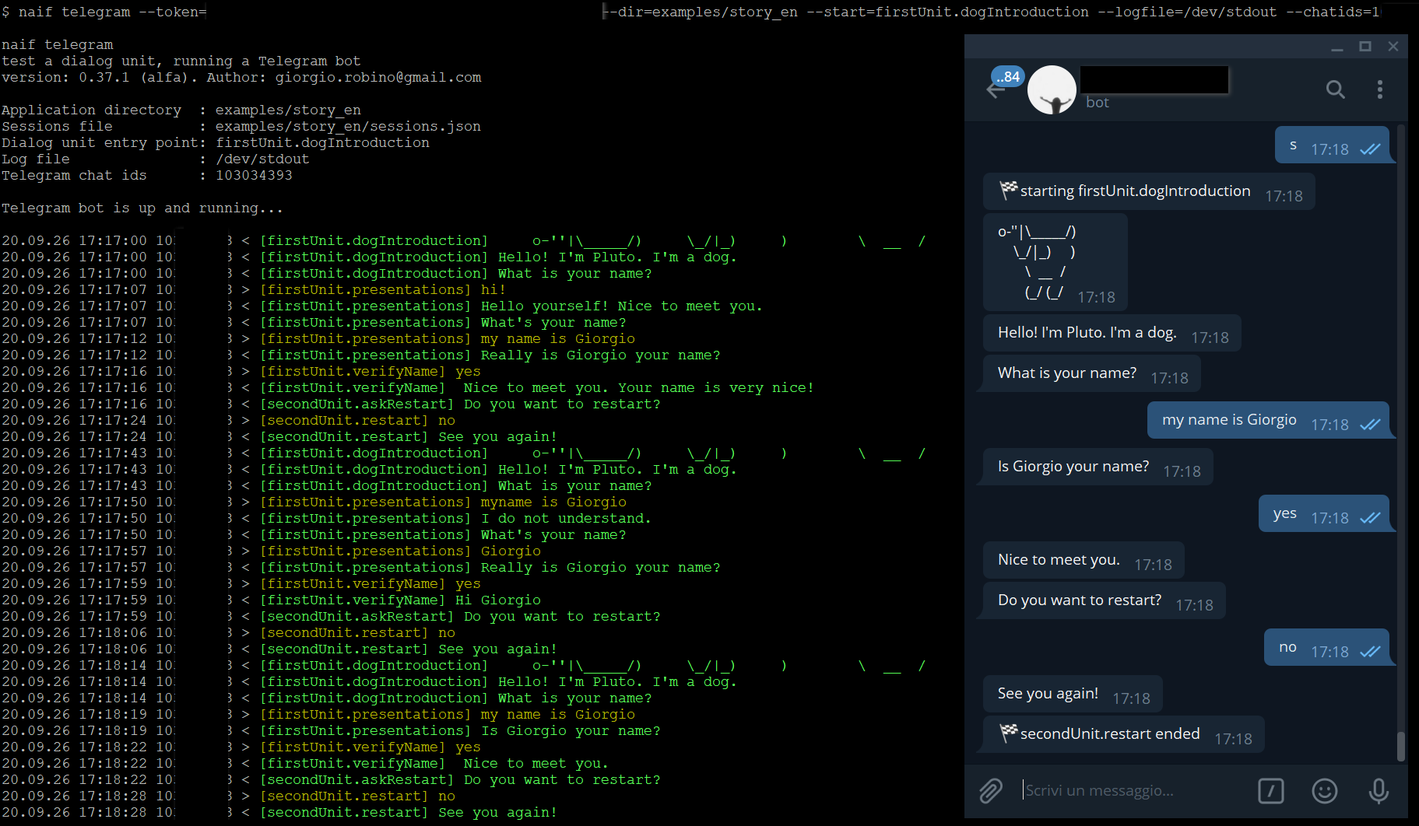Click the 'naif telegram --token=' command line
This screenshot has width=1419, height=826.
tap(104, 12)
